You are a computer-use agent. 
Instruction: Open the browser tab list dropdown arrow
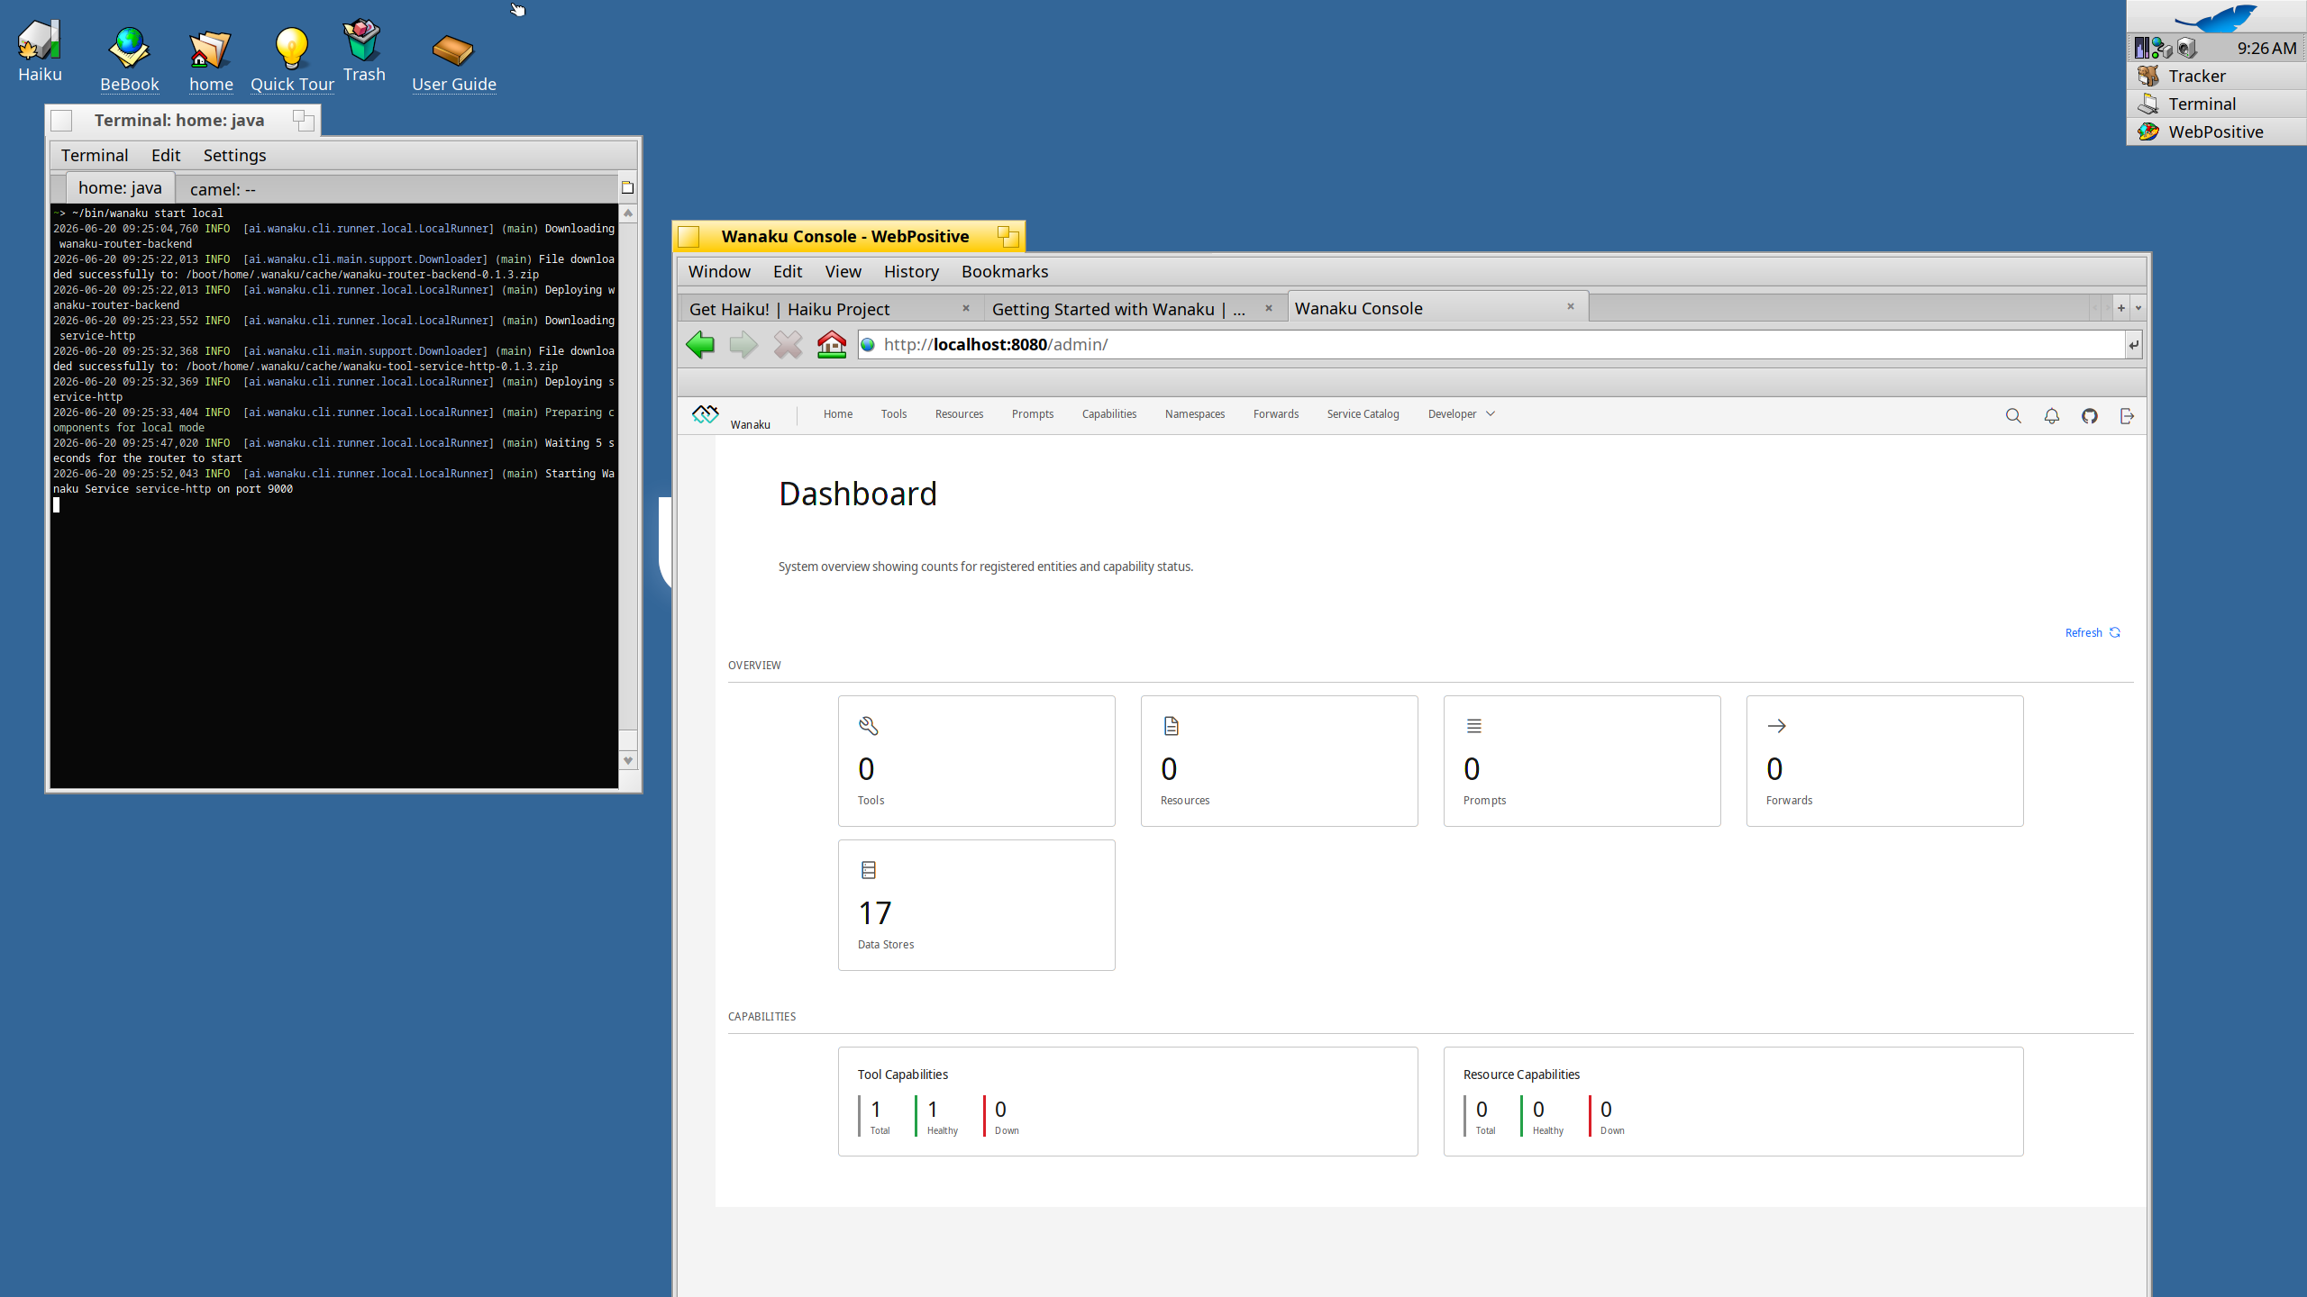pyautogui.click(x=2138, y=308)
